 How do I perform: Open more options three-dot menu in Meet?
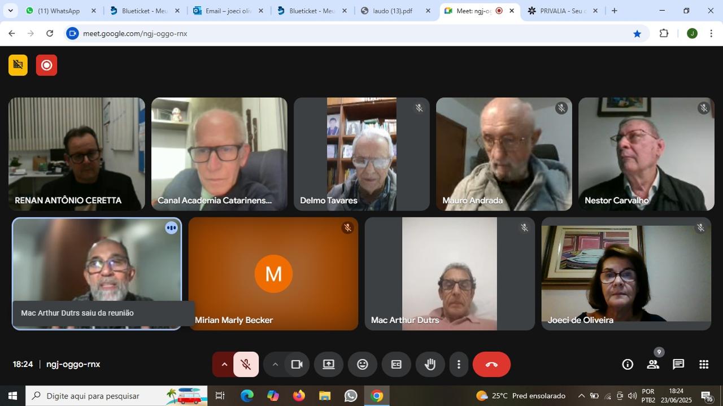point(459,364)
